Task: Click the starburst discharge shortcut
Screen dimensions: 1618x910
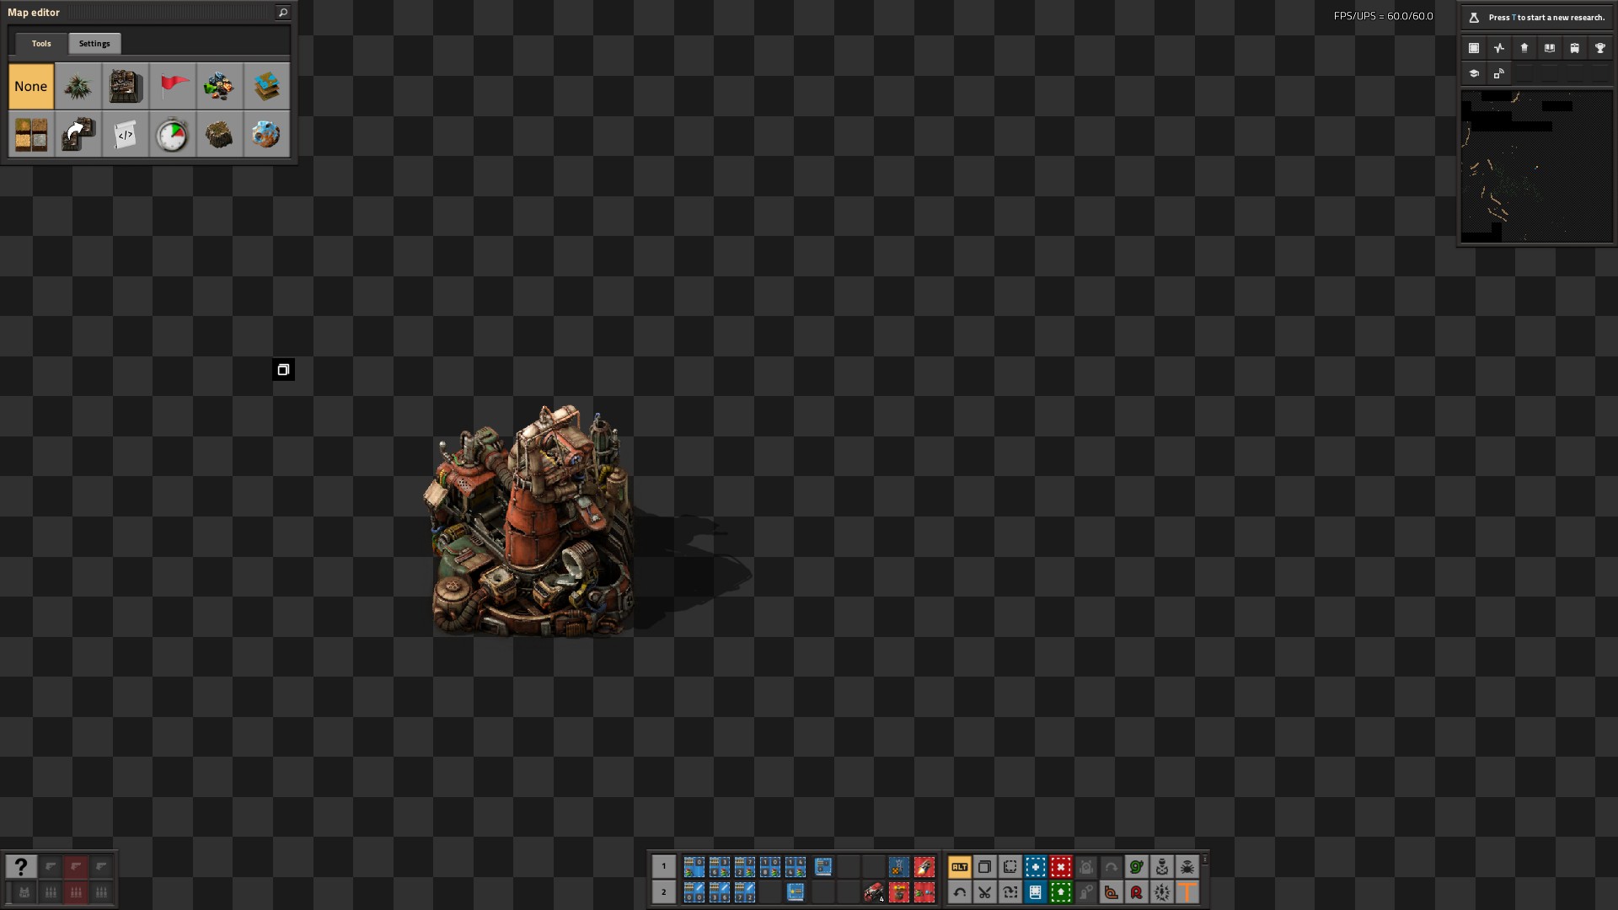Action: click(x=1162, y=891)
